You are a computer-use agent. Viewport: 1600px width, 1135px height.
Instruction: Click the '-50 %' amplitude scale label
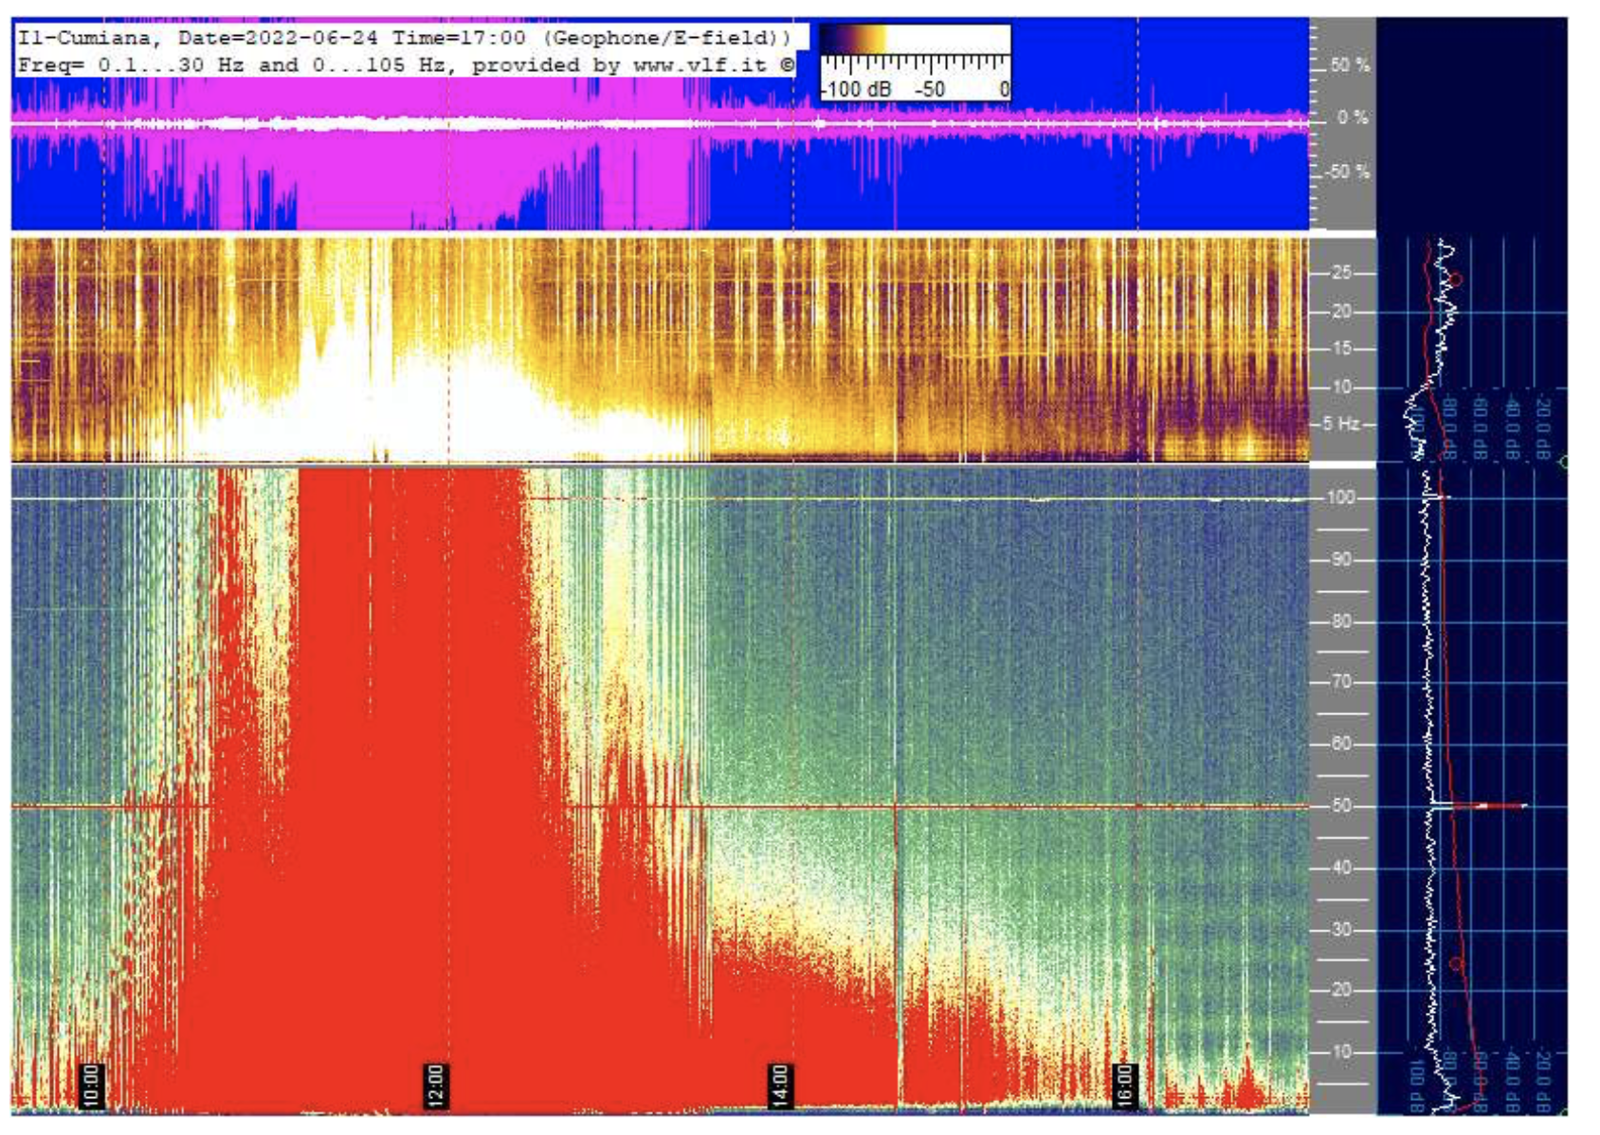tap(1347, 171)
